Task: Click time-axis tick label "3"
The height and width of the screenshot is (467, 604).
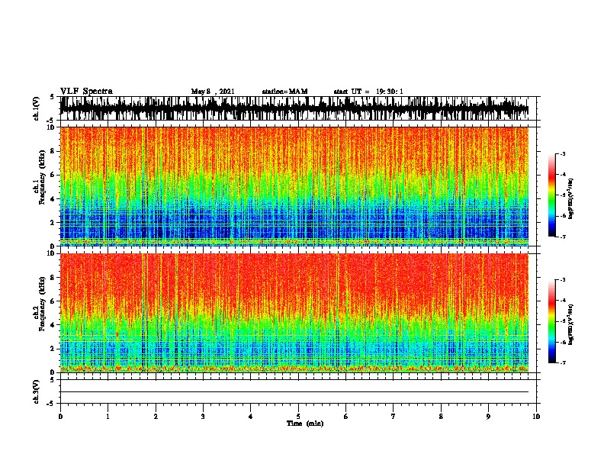Action: point(203,417)
